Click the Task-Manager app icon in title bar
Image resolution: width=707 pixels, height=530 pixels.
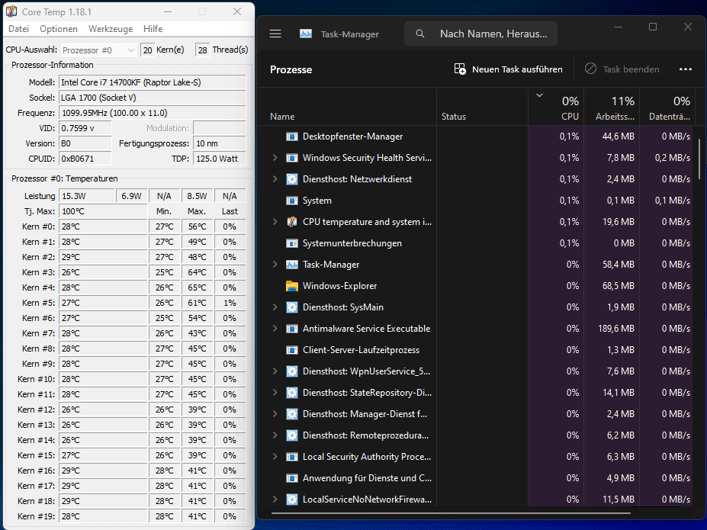pyautogui.click(x=306, y=34)
